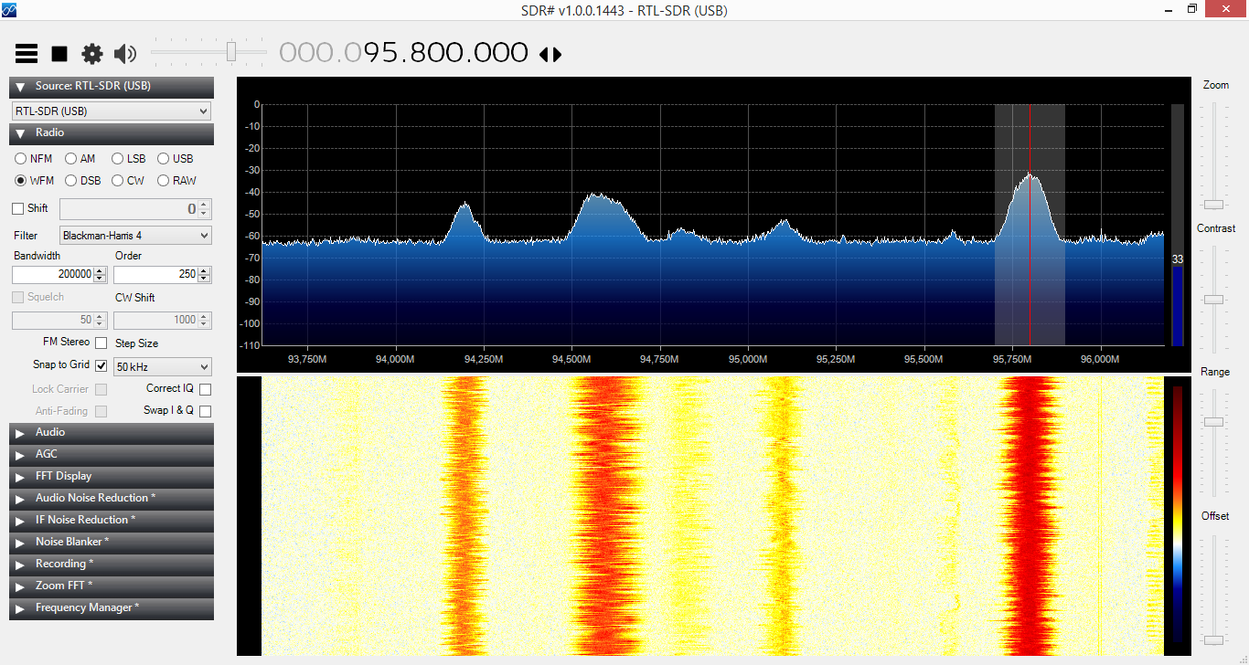Image resolution: width=1249 pixels, height=665 pixels.
Task: Expand the AGC panel
Action: tap(112, 454)
